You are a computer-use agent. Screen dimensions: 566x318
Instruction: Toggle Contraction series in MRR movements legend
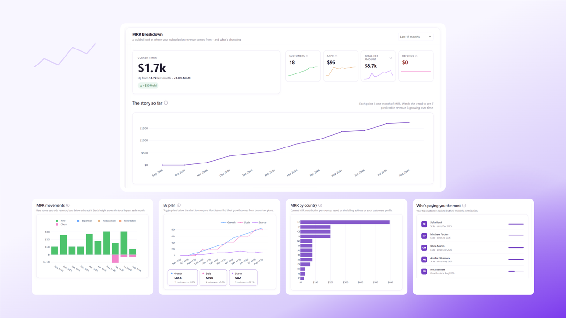tap(127, 221)
